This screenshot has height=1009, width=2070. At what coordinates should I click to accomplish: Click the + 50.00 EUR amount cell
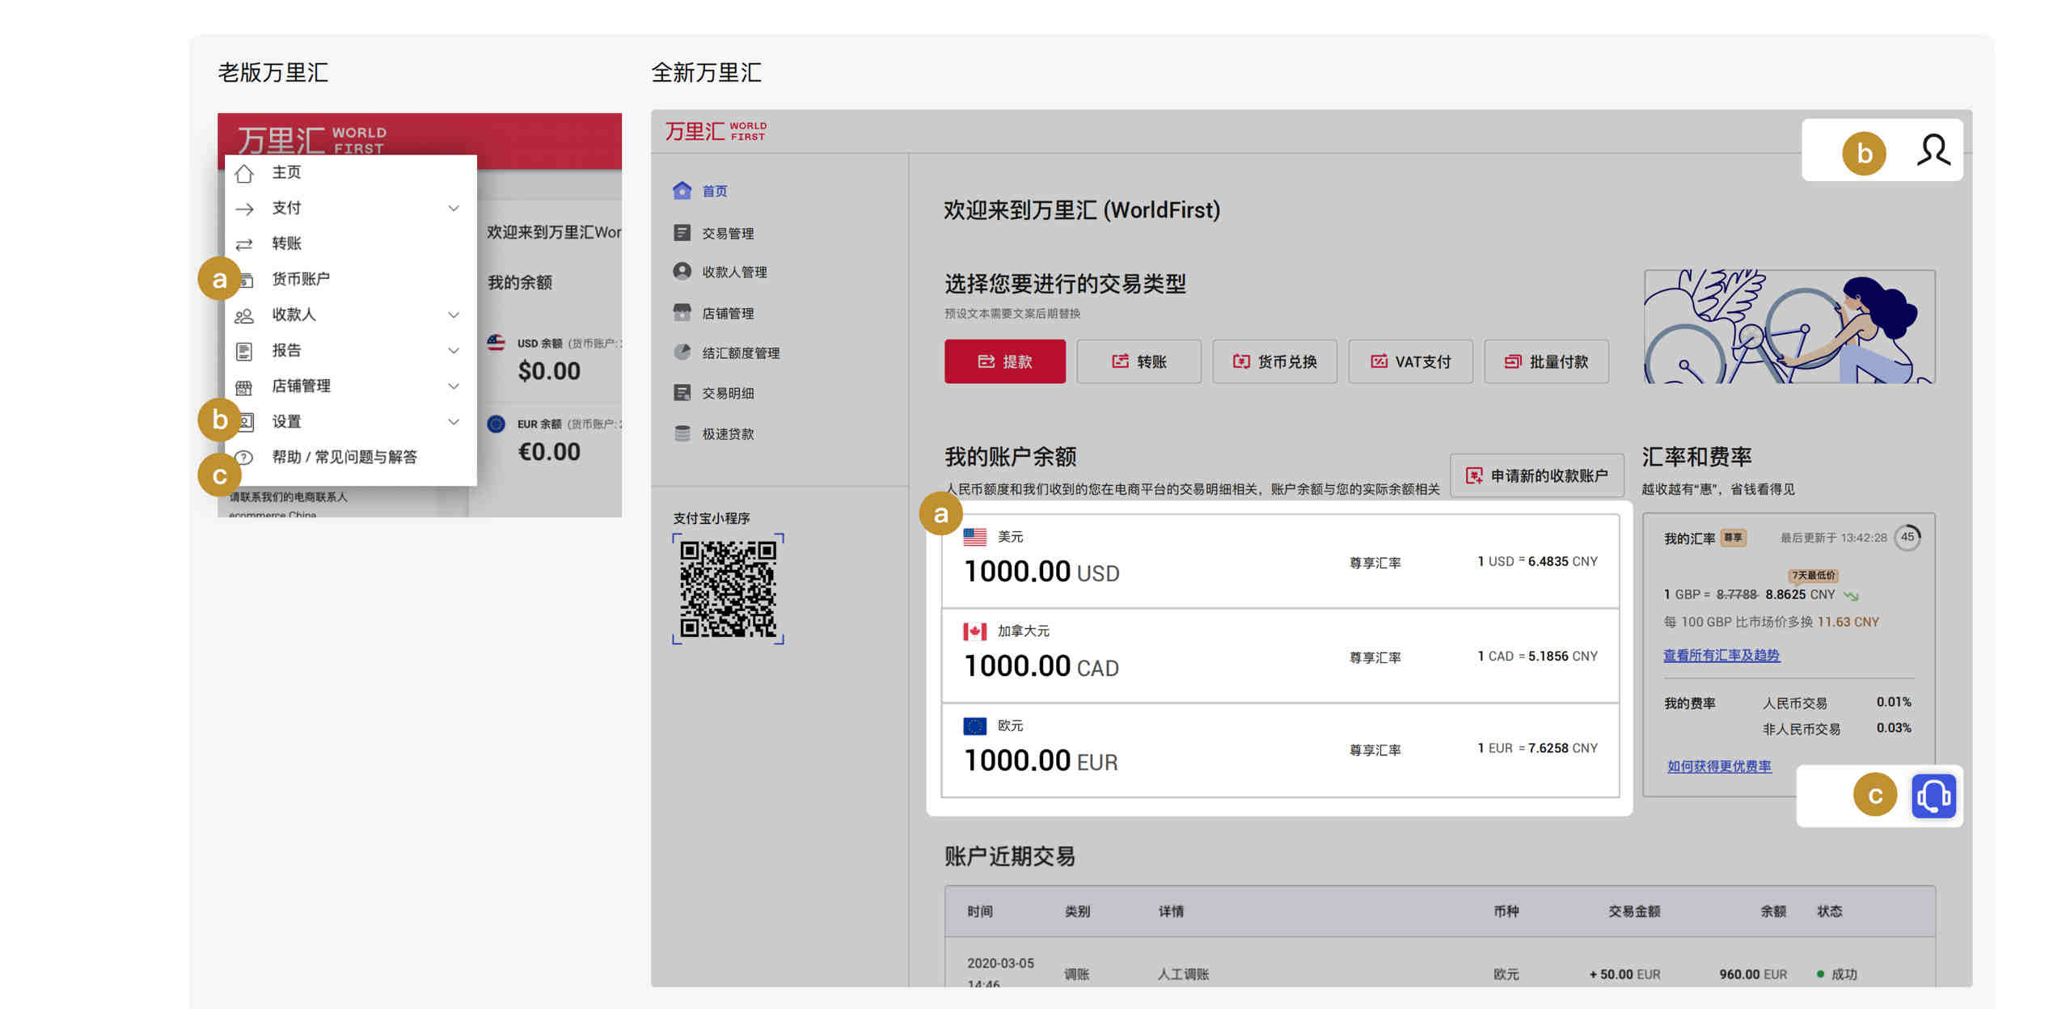click(x=1624, y=975)
